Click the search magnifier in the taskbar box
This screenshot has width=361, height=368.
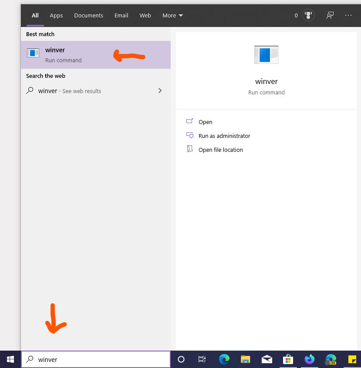point(30,359)
